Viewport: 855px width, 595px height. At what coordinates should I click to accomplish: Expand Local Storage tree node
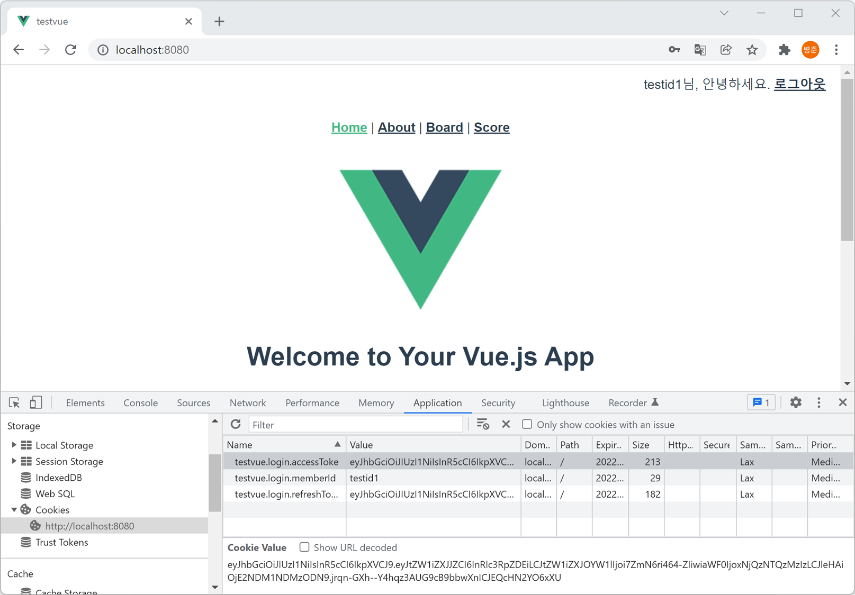tap(14, 445)
